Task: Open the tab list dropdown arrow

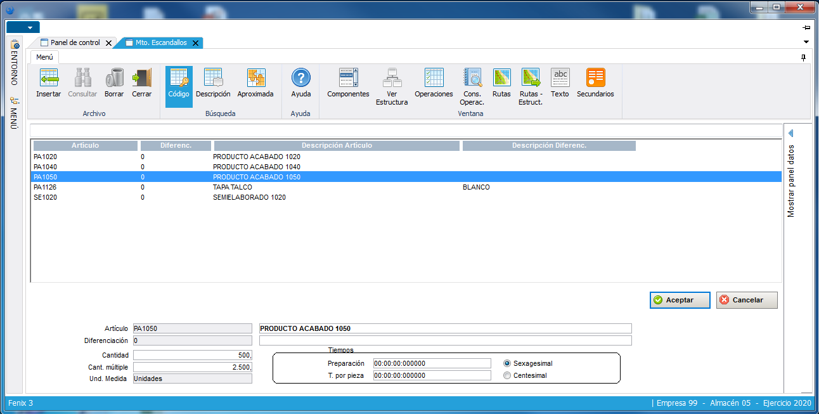Action: coord(806,42)
